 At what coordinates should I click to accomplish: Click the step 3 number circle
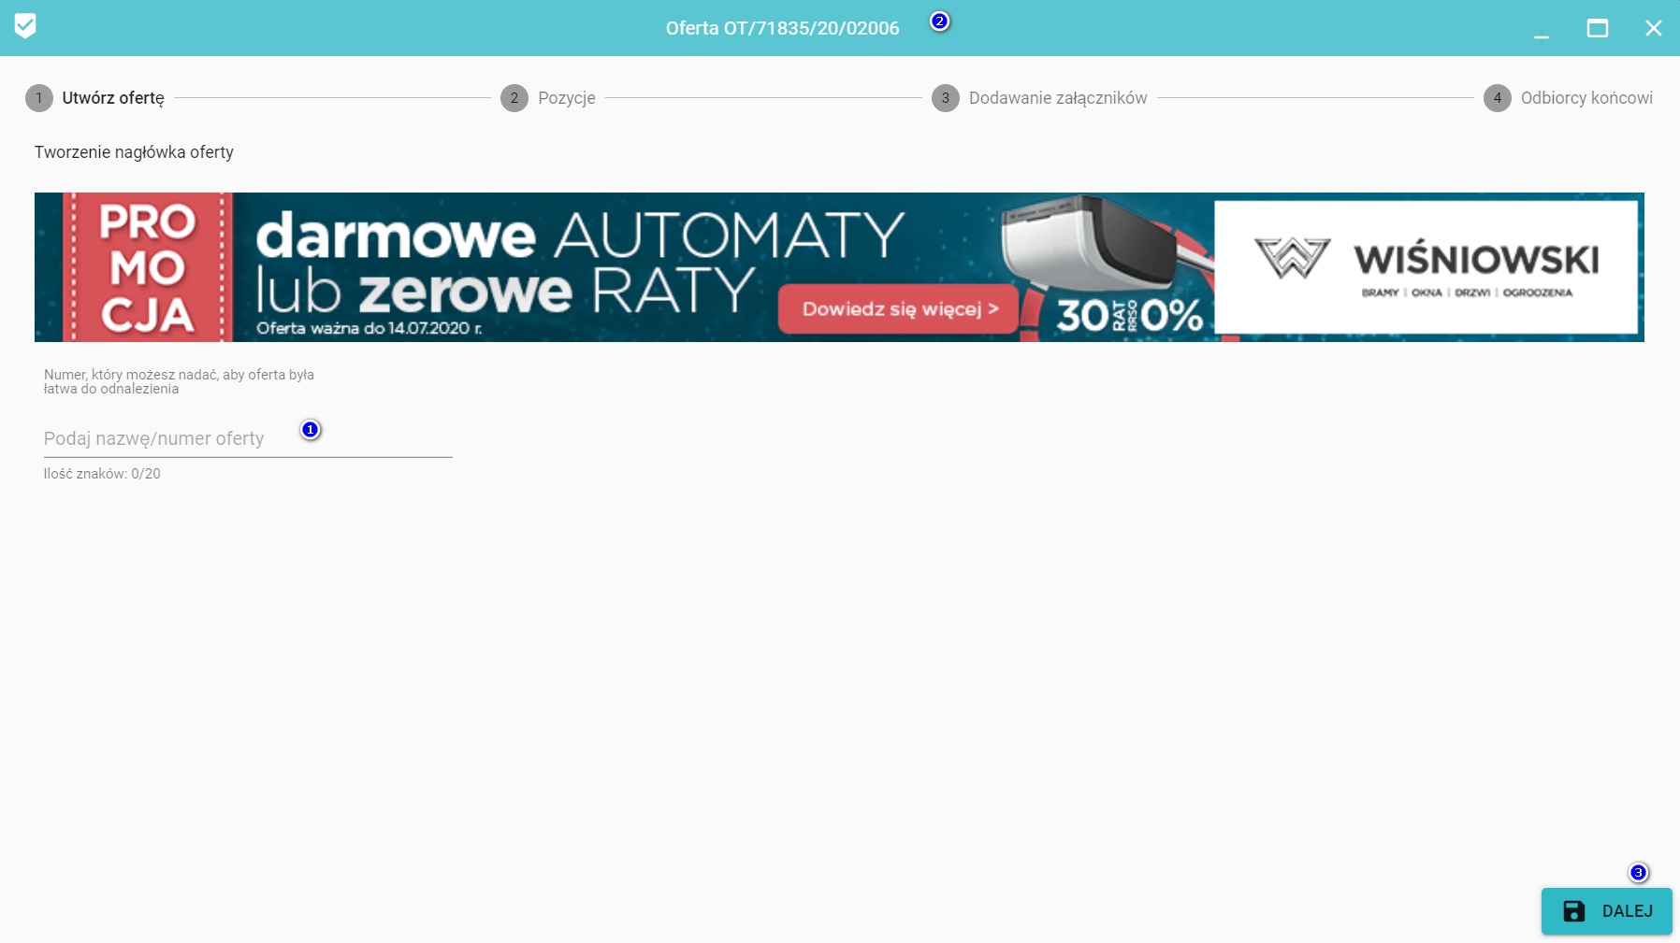[946, 98]
